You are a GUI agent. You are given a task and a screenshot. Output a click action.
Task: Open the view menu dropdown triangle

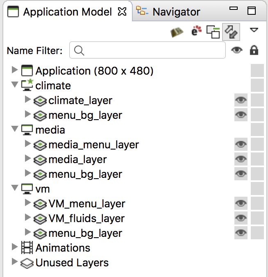point(254,30)
